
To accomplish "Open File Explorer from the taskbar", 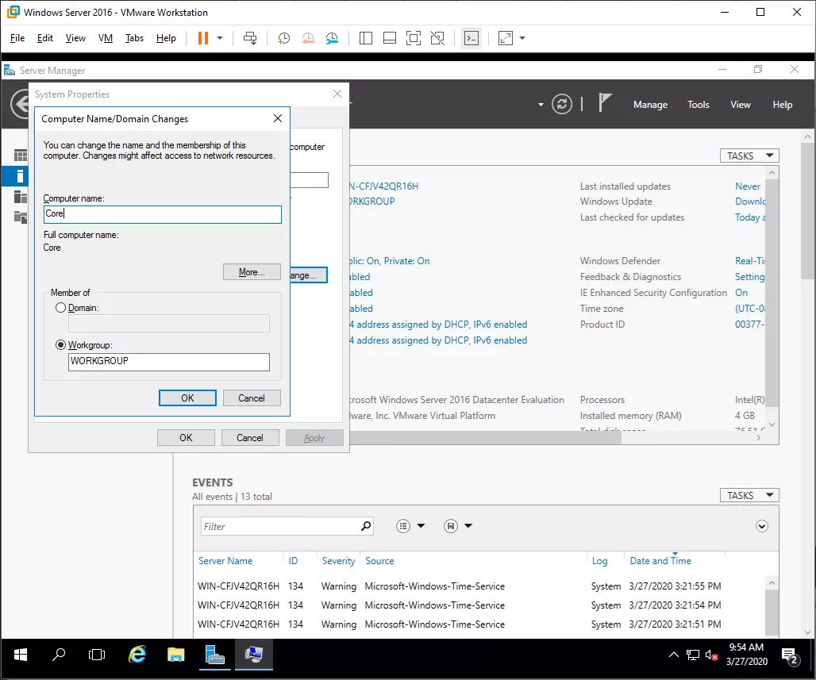I will [x=176, y=655].
